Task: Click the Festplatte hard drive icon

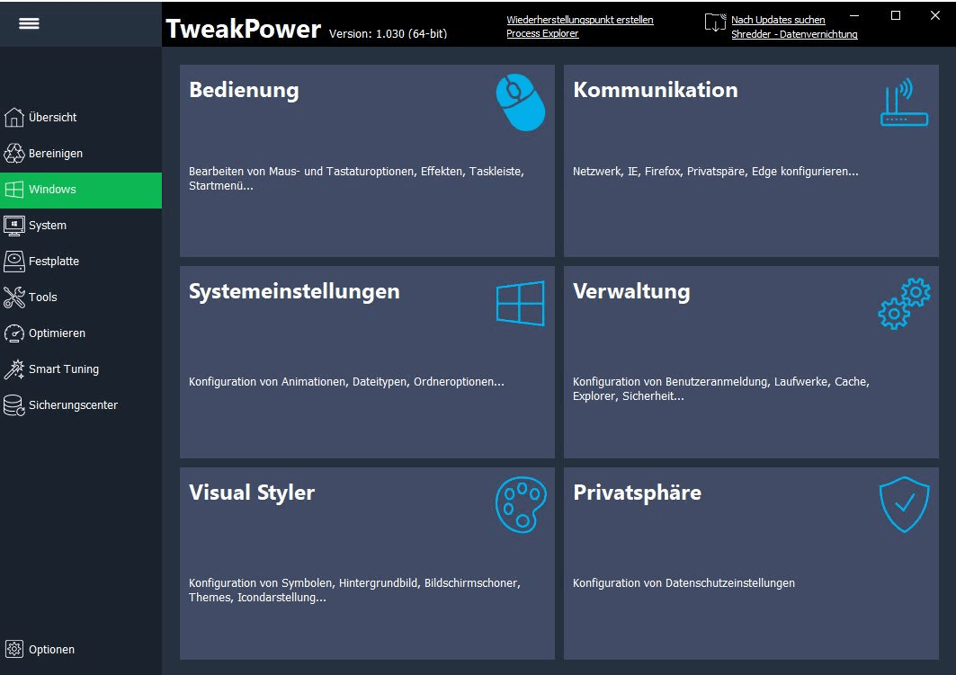Action: point(14,262)
